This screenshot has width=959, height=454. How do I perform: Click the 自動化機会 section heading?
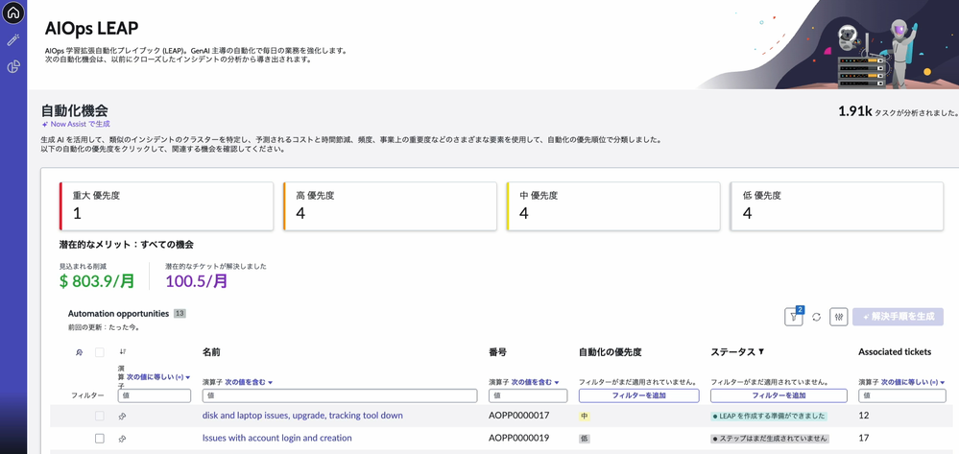point(75,110)
